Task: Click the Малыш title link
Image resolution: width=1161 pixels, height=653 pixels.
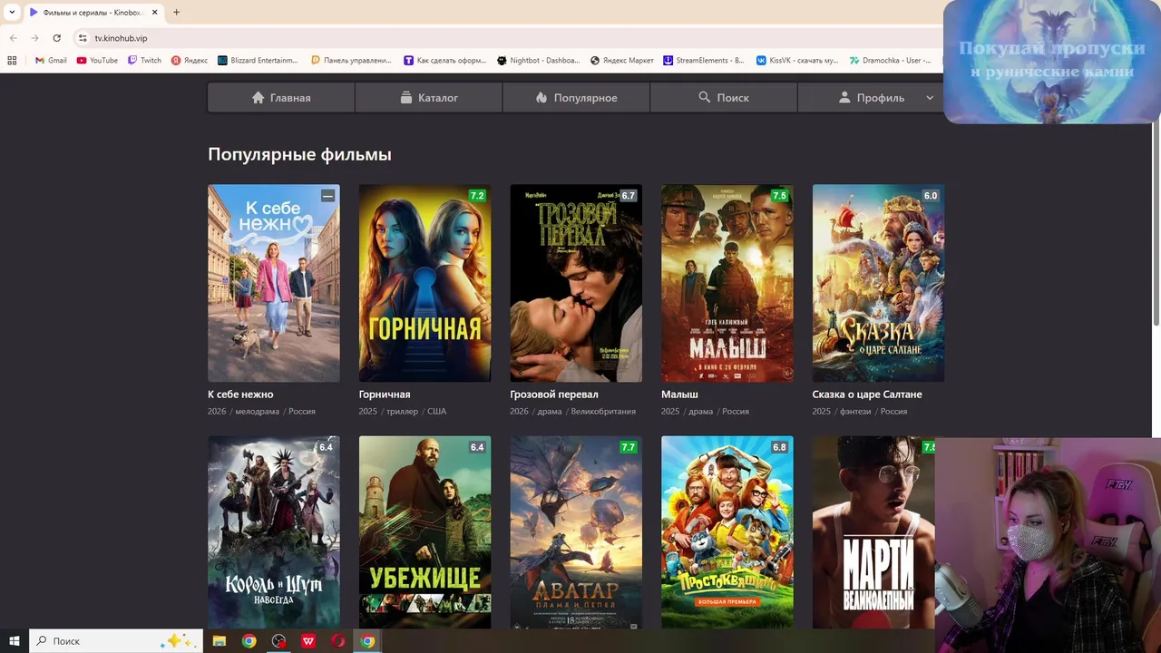Action: (x=679, y=395)
